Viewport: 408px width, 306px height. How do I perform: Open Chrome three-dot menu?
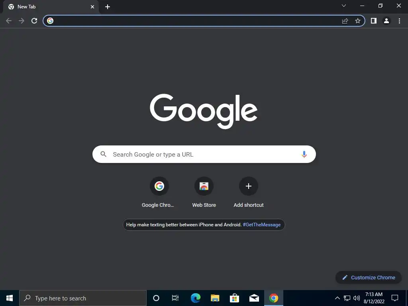pyautogui.click(x=399, y=21)
